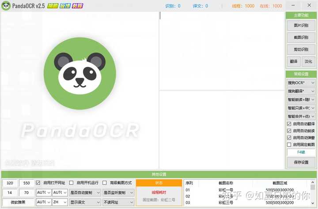Open the blue 反馈 feedback badge
The image size is (318, 209).
pos(65,6)
